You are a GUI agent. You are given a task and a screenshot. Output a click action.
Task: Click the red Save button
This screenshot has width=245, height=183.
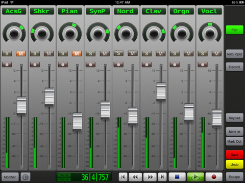234,155
